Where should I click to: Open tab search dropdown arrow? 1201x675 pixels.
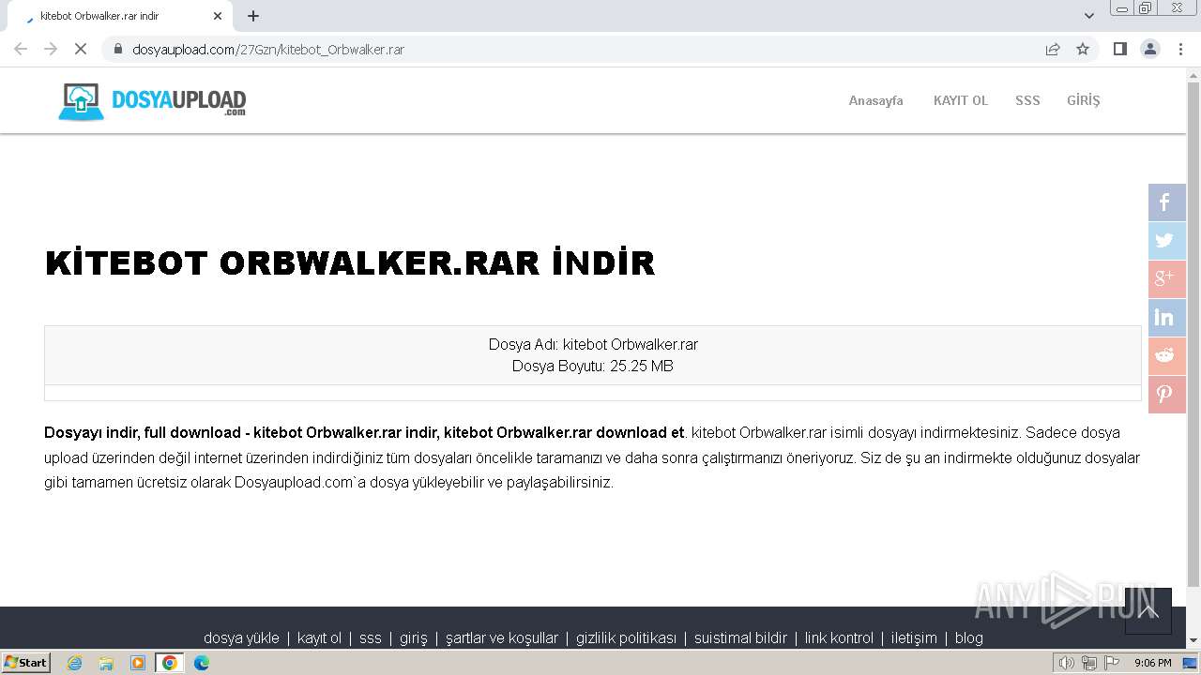pyautogui.click(x=1088, y=16)
